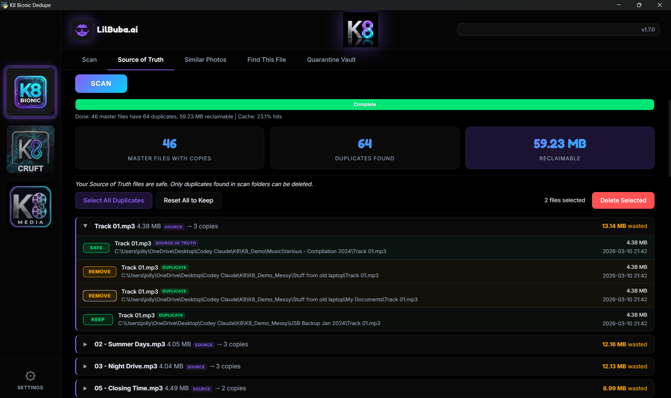Switch to the Similar Photos tab
This screenshot has width=671, height=398.
[205, 60]
